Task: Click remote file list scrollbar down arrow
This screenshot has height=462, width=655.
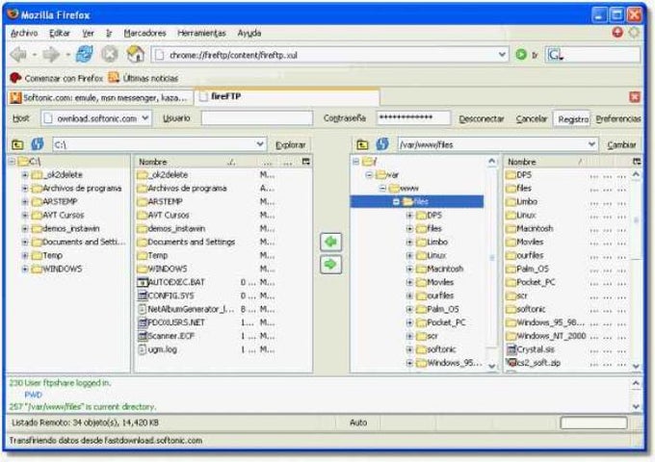Action: (636, 366)
